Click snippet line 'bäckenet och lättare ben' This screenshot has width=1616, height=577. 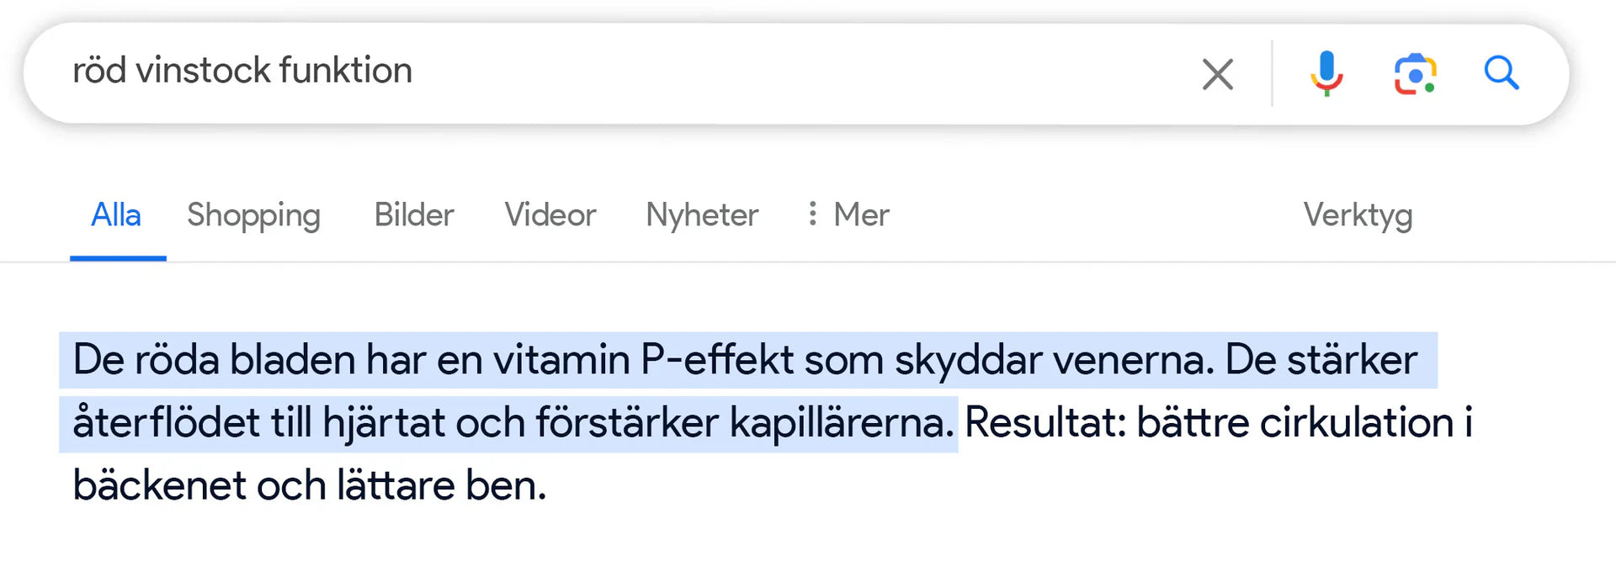[309, 485]
